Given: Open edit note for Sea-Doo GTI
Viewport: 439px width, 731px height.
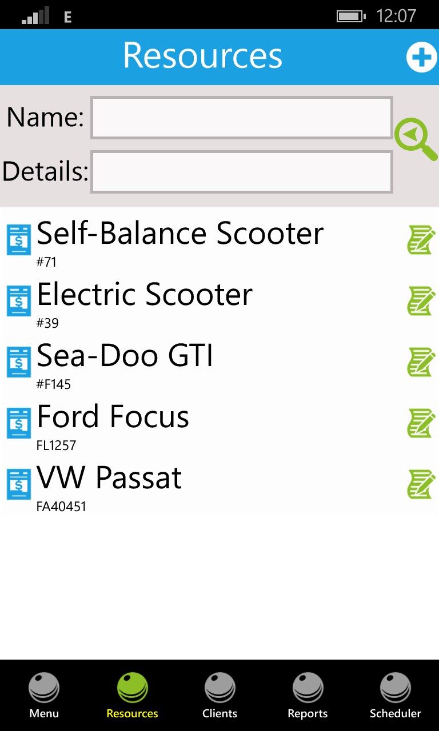Looking at the screenshot, I should [x=421, y=362].
